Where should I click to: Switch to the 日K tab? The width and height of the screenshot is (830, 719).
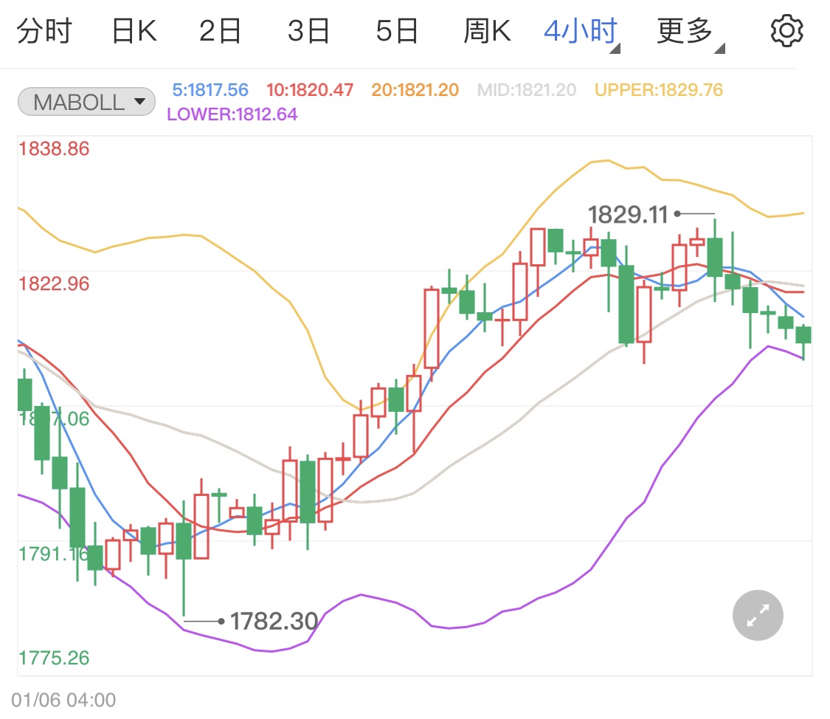point(134,31)
